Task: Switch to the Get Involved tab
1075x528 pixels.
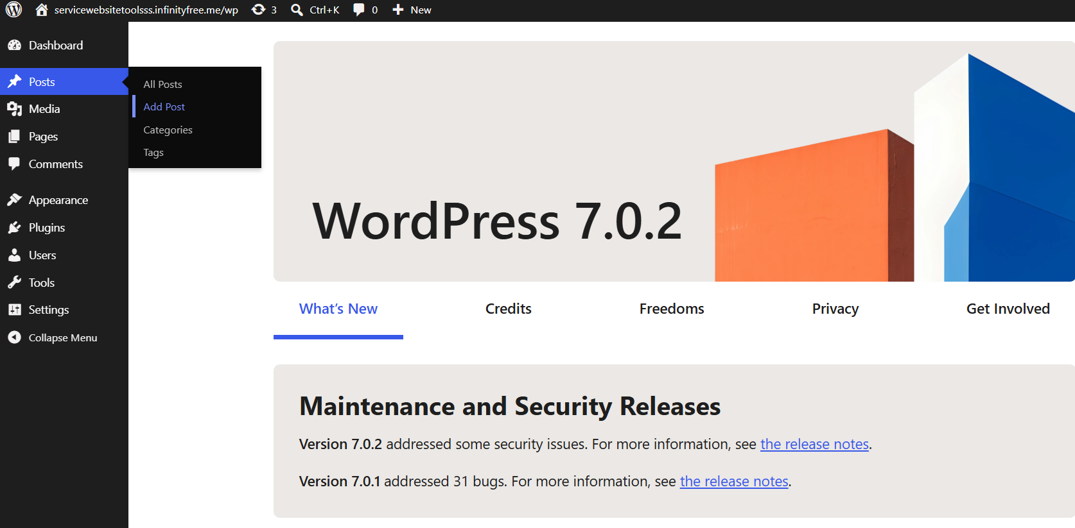Action: tap(1008, 309)
